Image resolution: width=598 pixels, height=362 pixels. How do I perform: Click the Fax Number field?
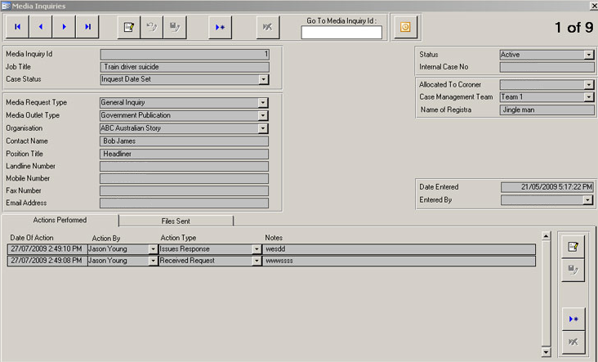pos(184,190)
